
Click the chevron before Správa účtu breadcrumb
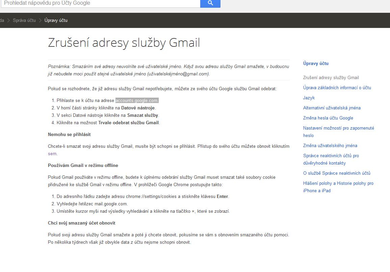click(8, 20)
